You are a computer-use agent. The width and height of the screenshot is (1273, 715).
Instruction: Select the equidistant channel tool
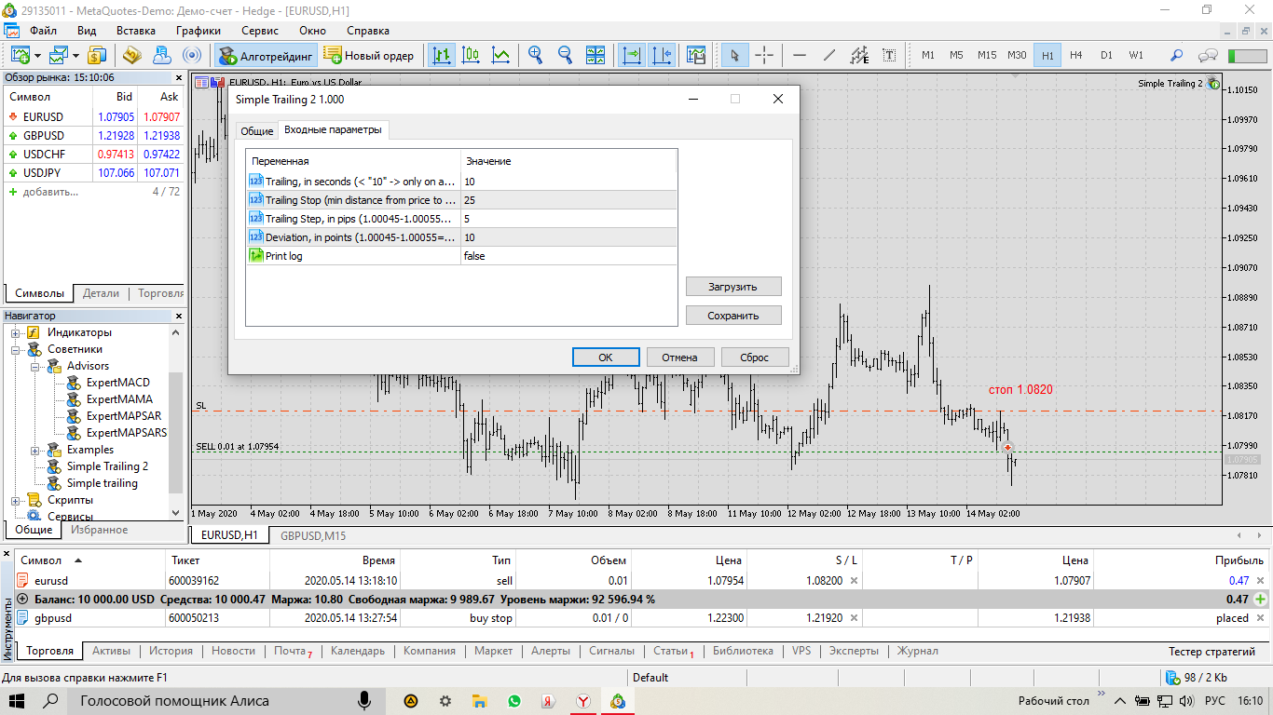(x=859, y=55)
